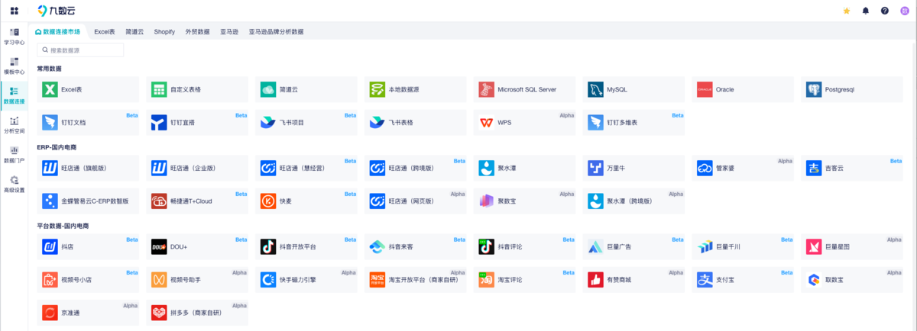Select the 支付宝 card
Viewport: 917px width, 331px height.
point(744,280)
